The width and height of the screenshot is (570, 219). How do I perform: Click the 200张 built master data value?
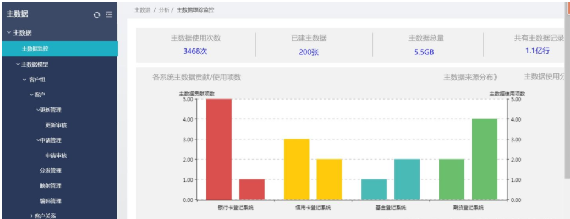(309, 52)
